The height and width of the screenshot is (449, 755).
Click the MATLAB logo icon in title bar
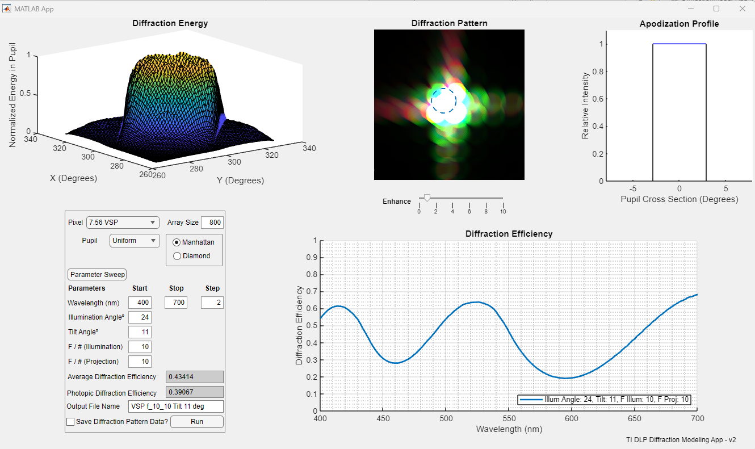coord(7,9)
